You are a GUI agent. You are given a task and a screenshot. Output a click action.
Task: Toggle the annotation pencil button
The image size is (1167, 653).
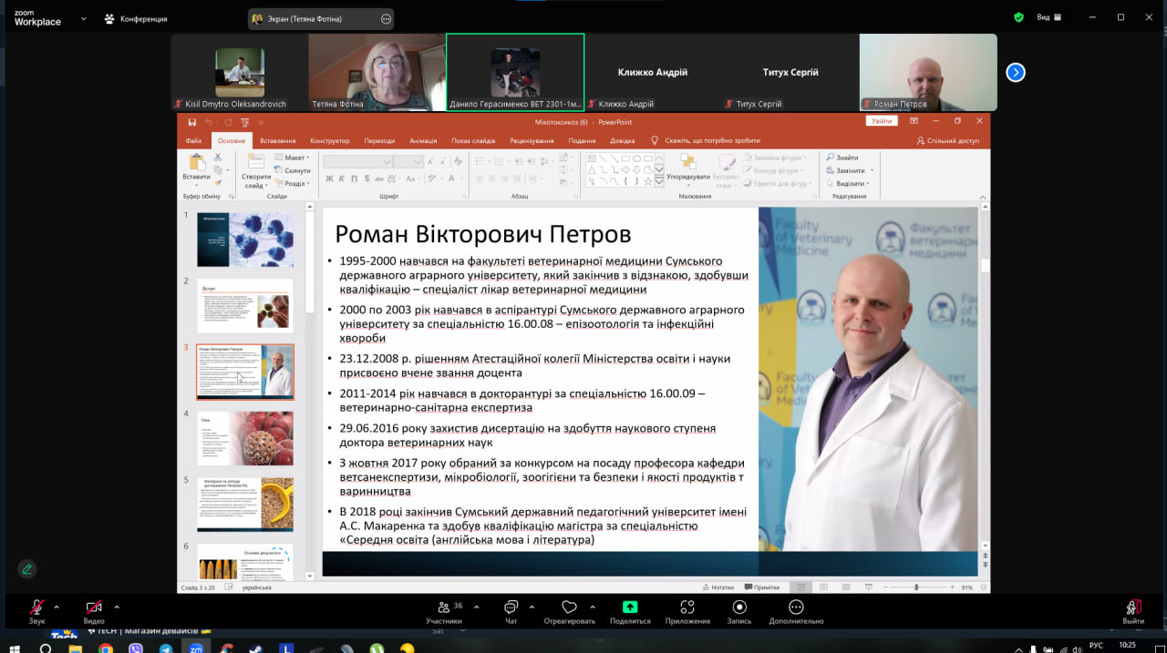27,569
